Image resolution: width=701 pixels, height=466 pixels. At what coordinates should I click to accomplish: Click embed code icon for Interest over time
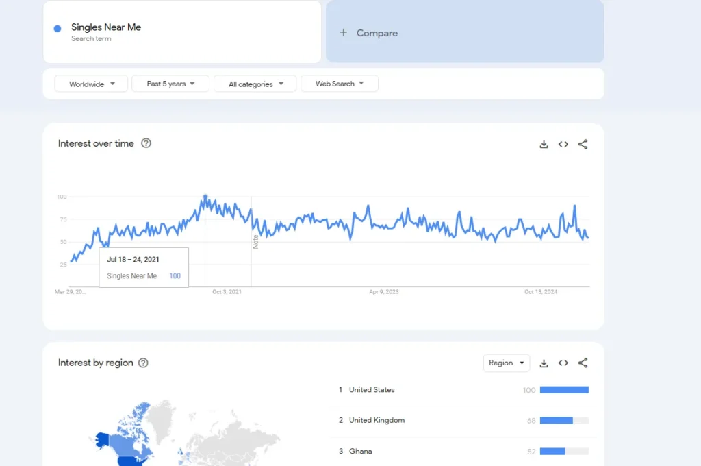point(563,144)
